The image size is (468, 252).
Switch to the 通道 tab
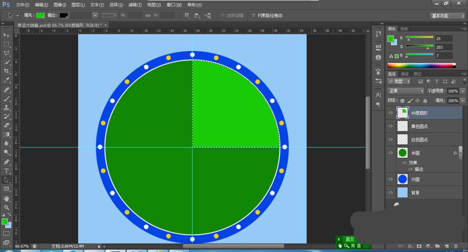click(x=404, y=74)
